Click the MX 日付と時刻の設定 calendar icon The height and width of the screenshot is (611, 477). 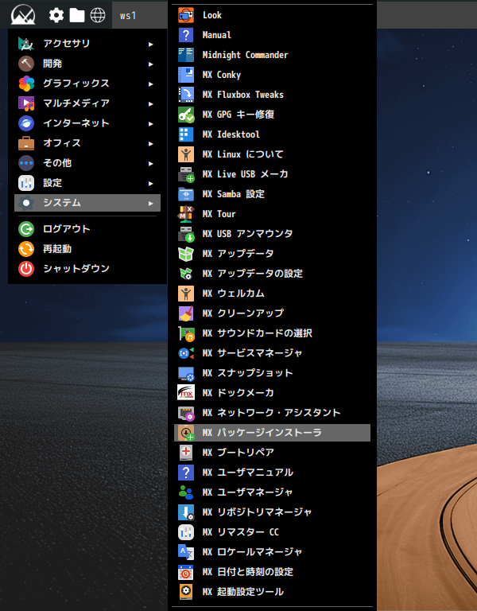click(x=186, y=572)
